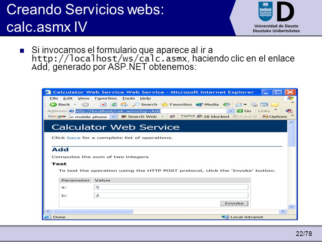The height and width of the screenshot is (242, 322).
Task: Expand the Links overflow chevron
Action: pyautogui.click(x=276, y=110)
